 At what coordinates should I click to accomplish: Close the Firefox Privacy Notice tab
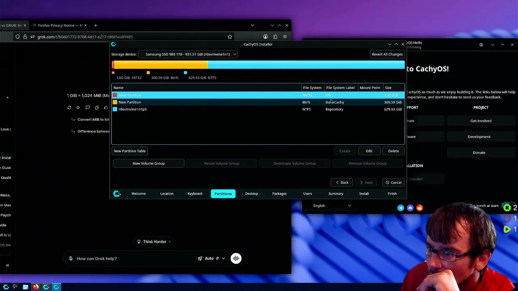(86, 25)
